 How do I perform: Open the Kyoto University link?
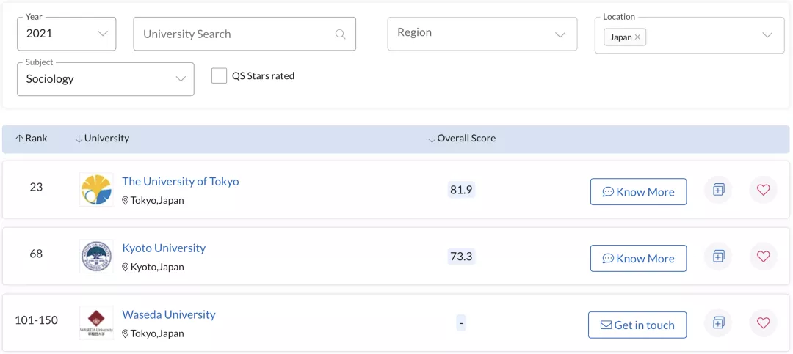pyautogui.click(x=164, y=248)
